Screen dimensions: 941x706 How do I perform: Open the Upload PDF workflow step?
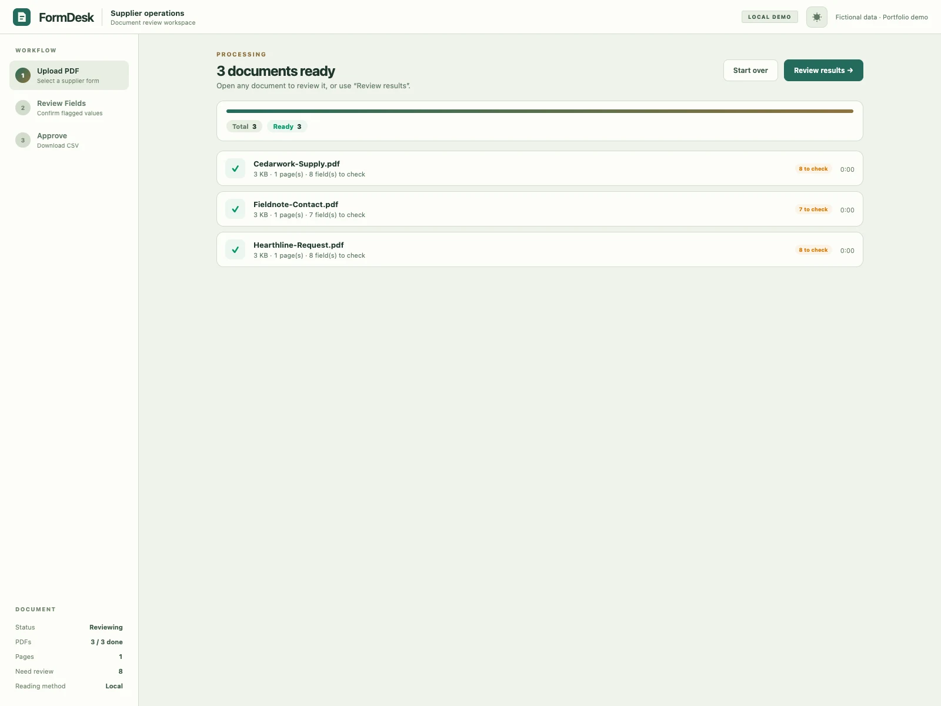(x=69, y=75)
